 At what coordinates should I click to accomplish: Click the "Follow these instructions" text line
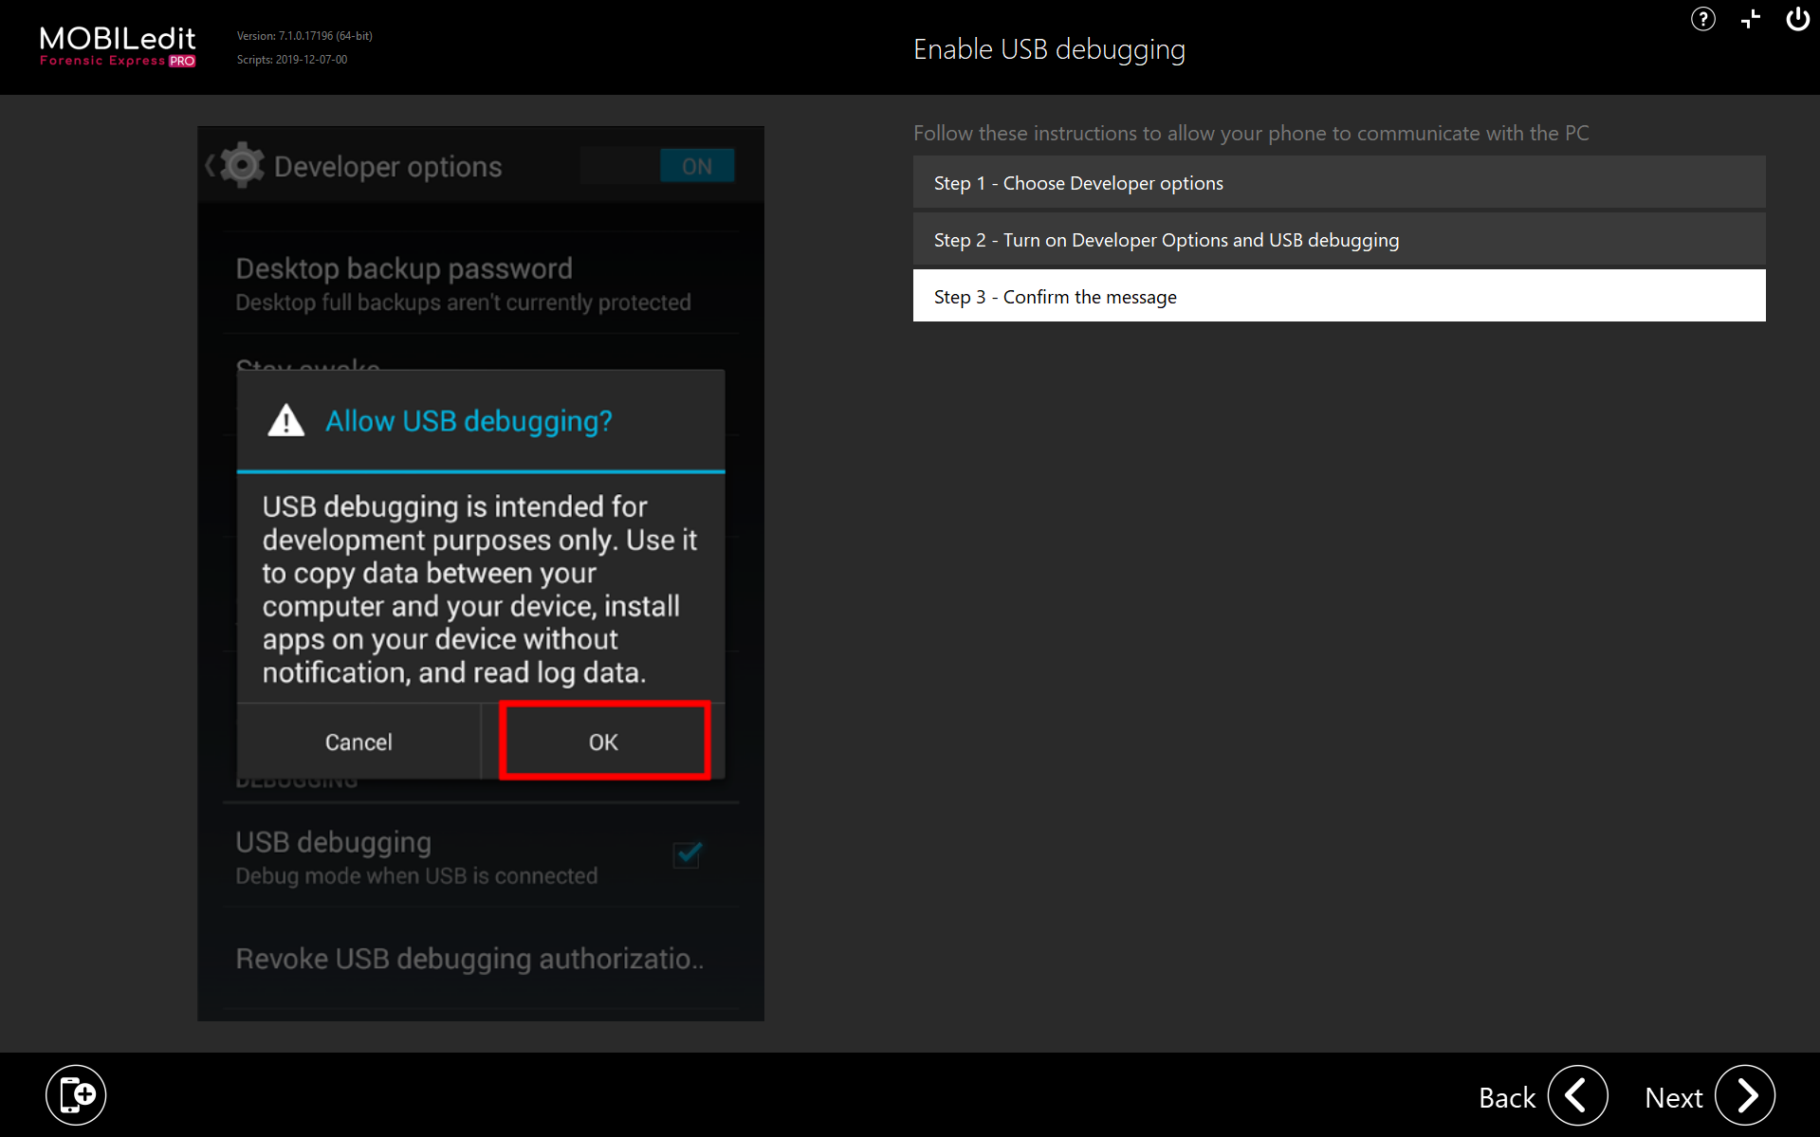click(x=1251, y=133)
